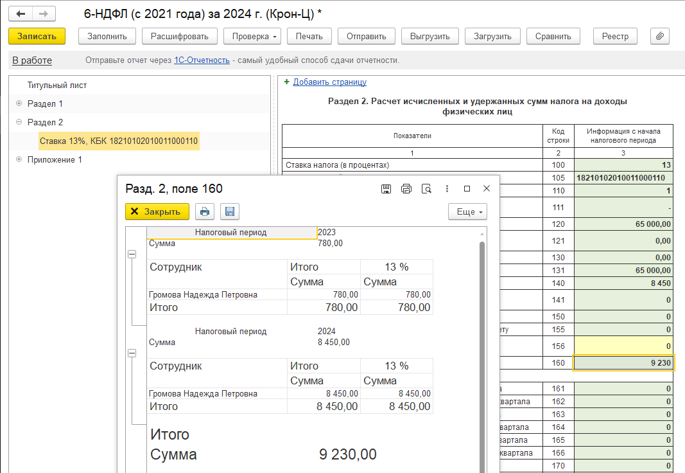Collapse the 2023 tax period group
The height and width of the screenshot is (473, 685).
click(x=132, y=254)
